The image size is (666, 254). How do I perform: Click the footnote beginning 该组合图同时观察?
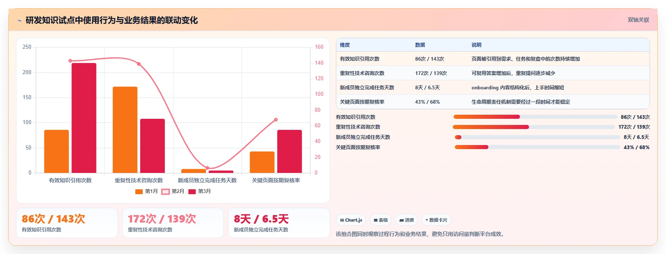click(421, 234)
